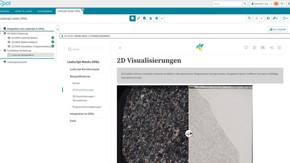The height and width of the screenshot is (163, 290).
Task: Switch to the Lehren & Lernen tab
Action: tap(23, 11)
